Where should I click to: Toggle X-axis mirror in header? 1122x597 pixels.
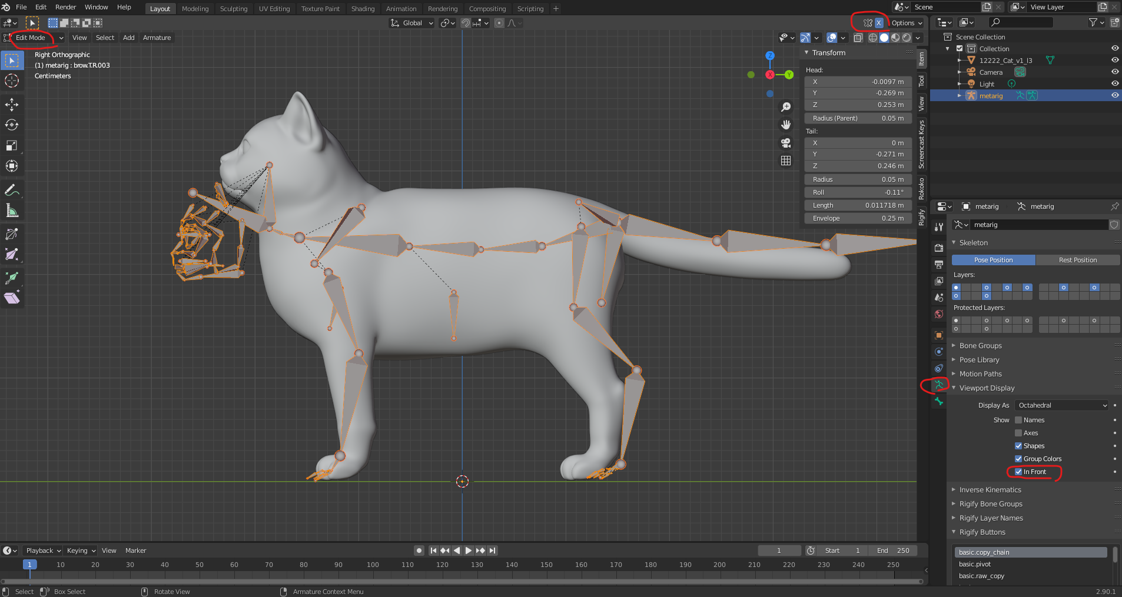click(x=879, y=23)
